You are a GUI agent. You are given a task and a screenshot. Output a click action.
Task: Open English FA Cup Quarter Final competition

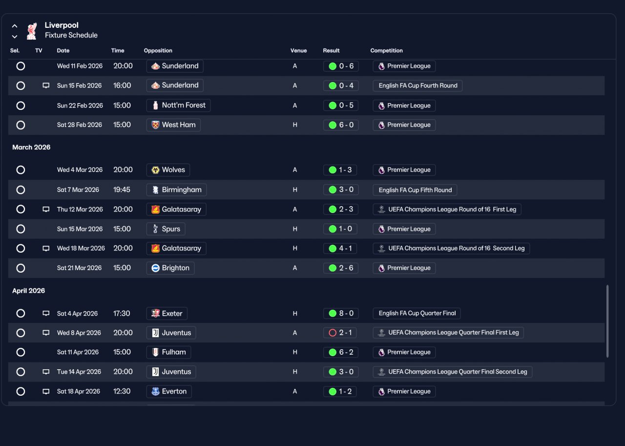click(x=417, y=314)
